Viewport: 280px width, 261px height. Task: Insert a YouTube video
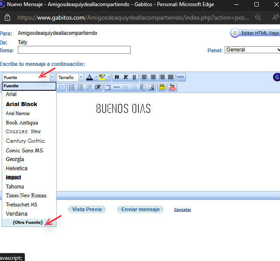(x=172, y=87)
